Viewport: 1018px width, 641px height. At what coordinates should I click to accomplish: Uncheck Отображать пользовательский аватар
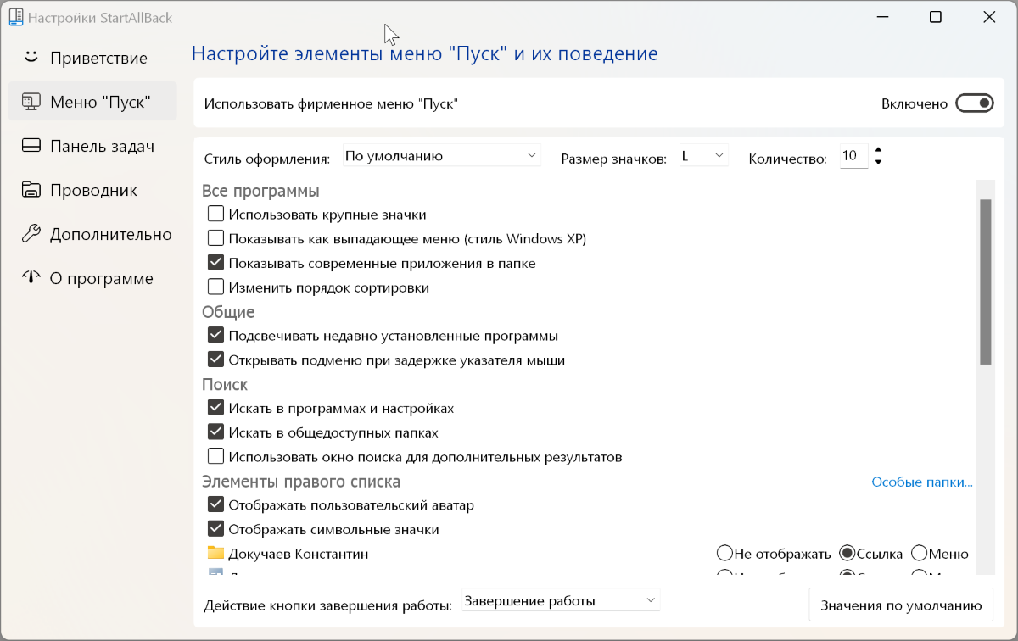[x=215, y=505]
